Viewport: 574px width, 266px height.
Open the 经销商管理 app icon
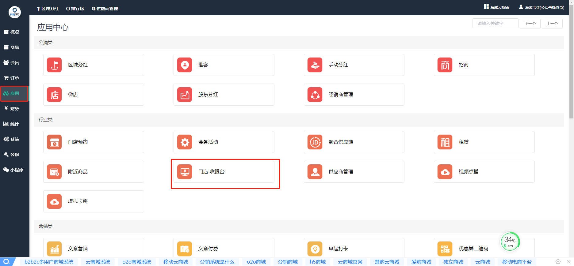315,95
